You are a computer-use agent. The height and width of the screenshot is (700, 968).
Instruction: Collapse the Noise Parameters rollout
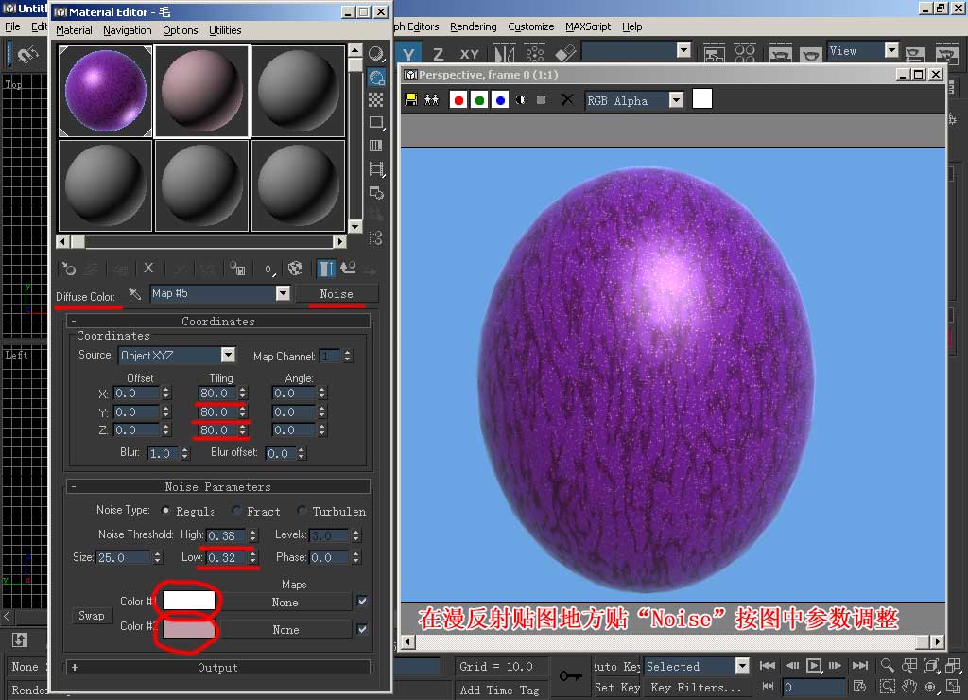click(218, 486)
